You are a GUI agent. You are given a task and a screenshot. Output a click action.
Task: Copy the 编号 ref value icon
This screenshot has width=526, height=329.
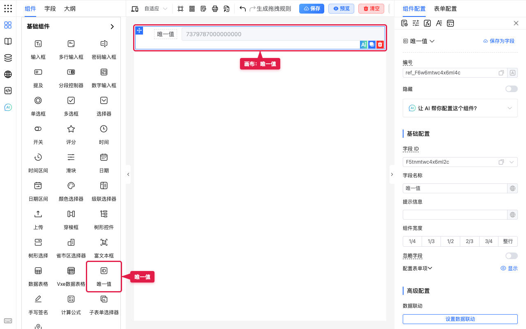501,73
